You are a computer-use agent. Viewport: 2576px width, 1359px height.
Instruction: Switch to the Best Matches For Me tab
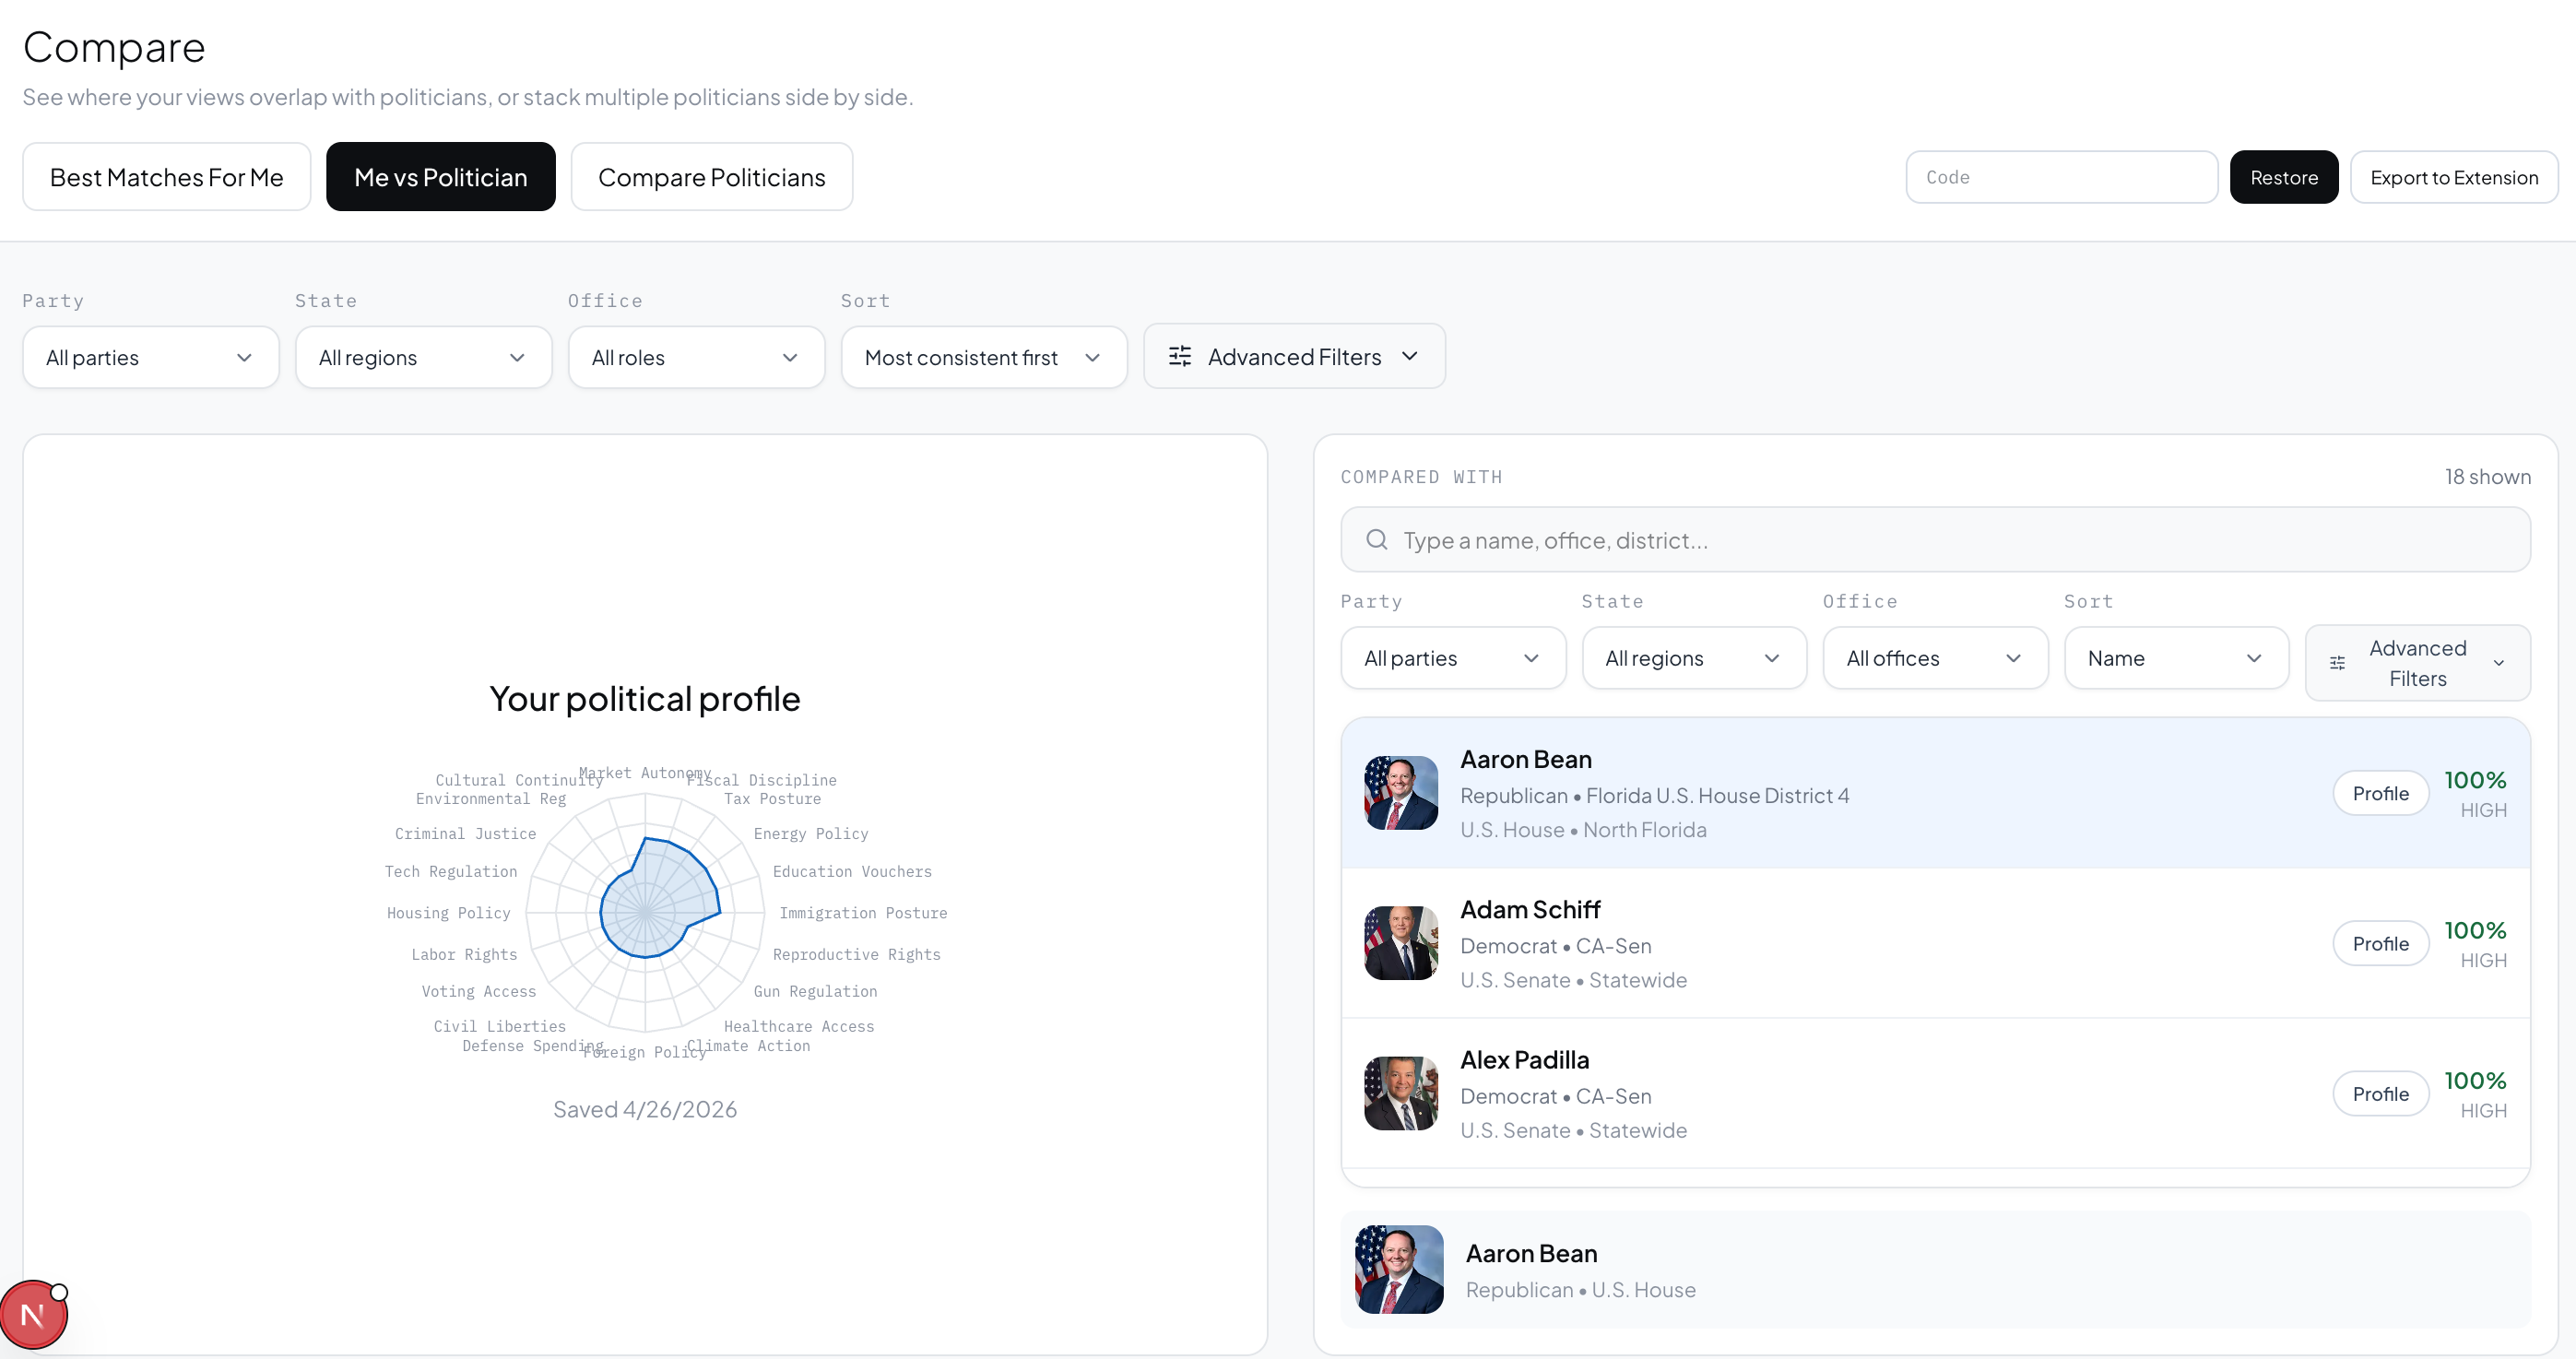166,177
